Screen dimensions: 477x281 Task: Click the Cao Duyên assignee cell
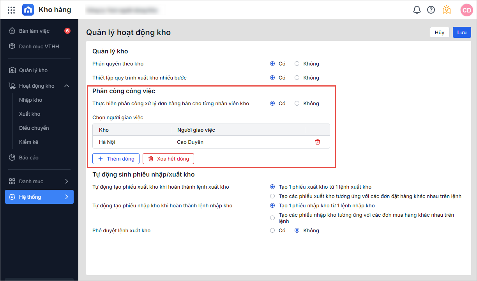click(x=238, y=142)
